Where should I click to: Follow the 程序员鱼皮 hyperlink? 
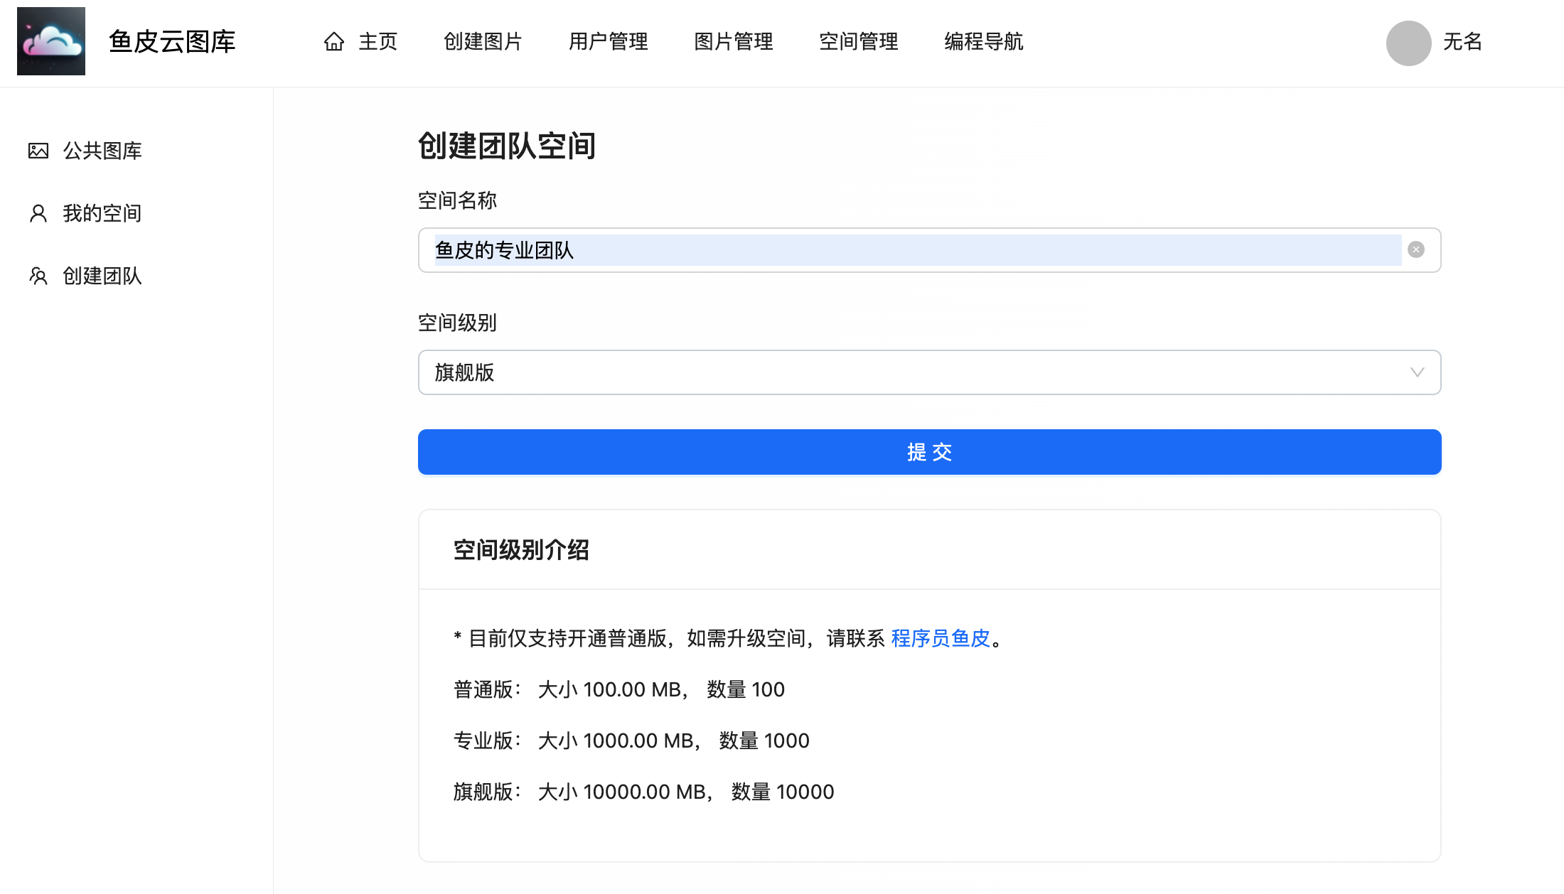[940, 638]
